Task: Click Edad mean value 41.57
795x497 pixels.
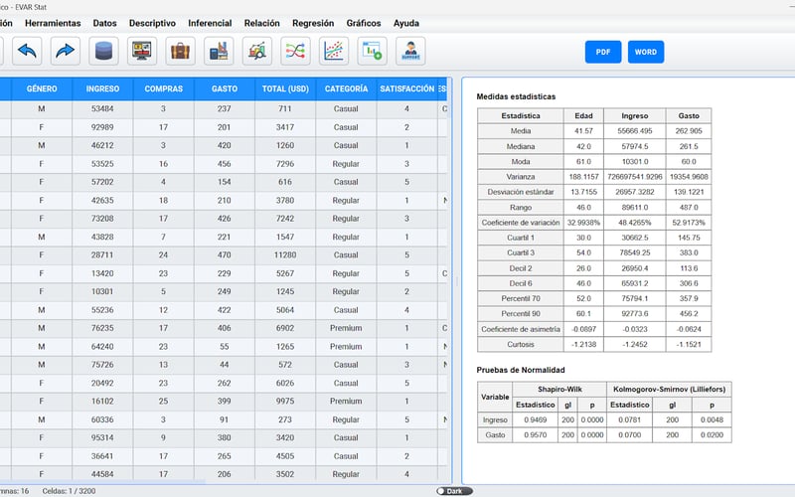Action: click(x=583, y=131)
